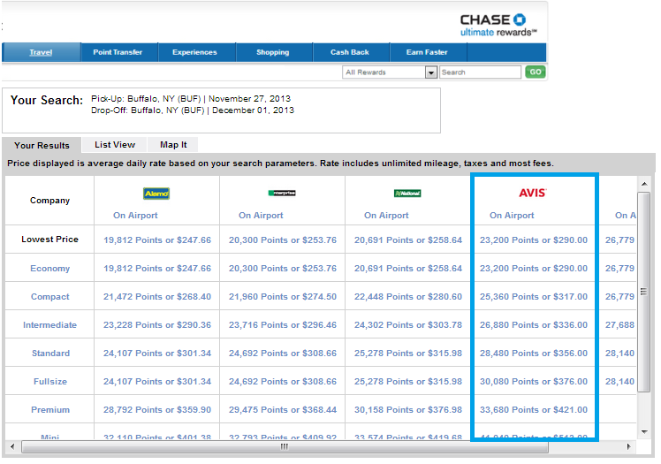The height and width of the screenshot is (464, 661).
Task: Select Alamo Lowest Price 19,812 Points
Action: 157,240
